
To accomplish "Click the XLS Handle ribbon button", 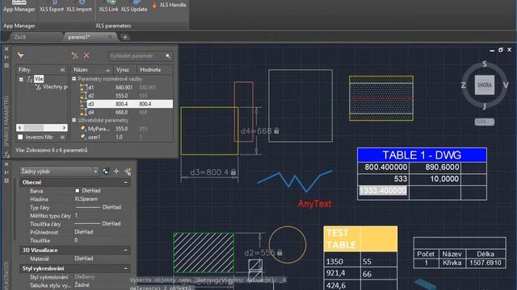I will [x=169, y=5].
